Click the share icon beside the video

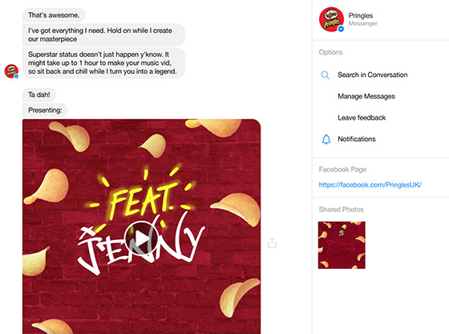pos(272,242)
